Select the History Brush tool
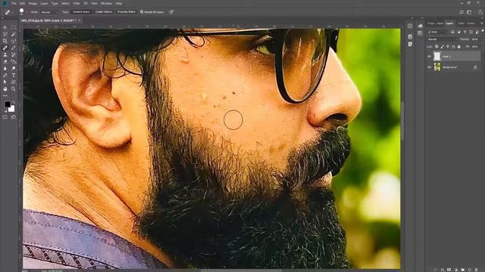This screenshot has width=485, height=272. 14,54
